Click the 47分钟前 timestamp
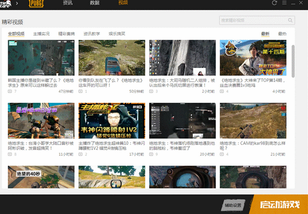 pos(66,91)
